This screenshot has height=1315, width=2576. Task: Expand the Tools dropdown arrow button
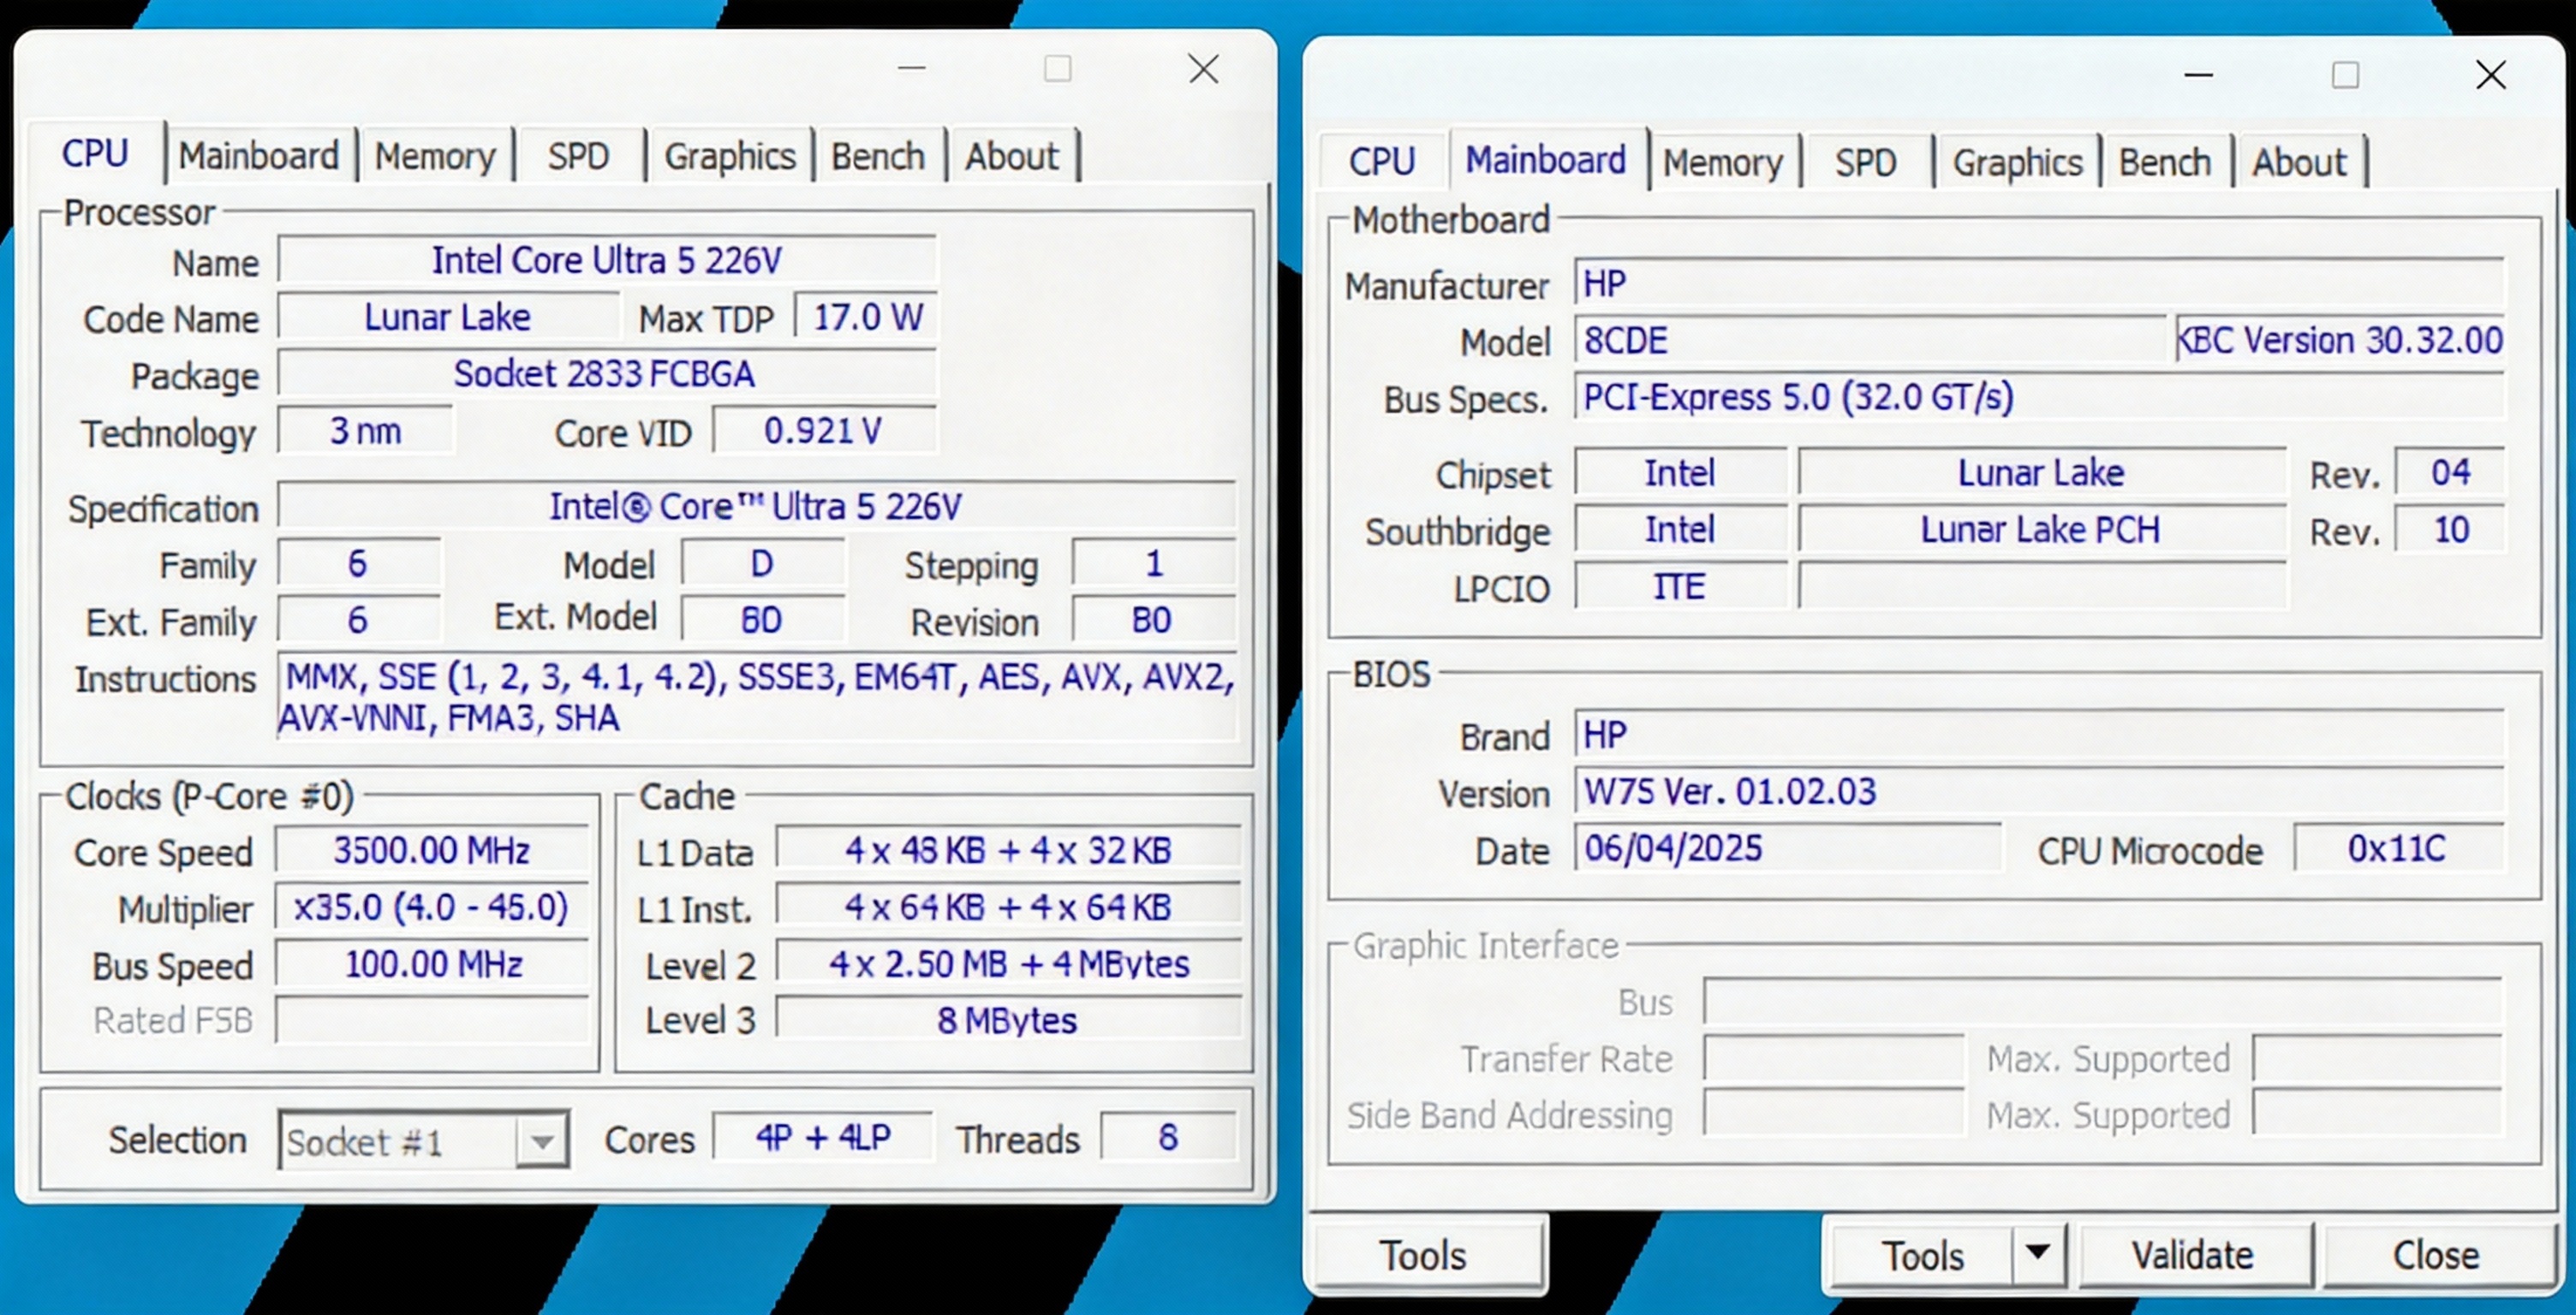[x=2038, y=1253]
